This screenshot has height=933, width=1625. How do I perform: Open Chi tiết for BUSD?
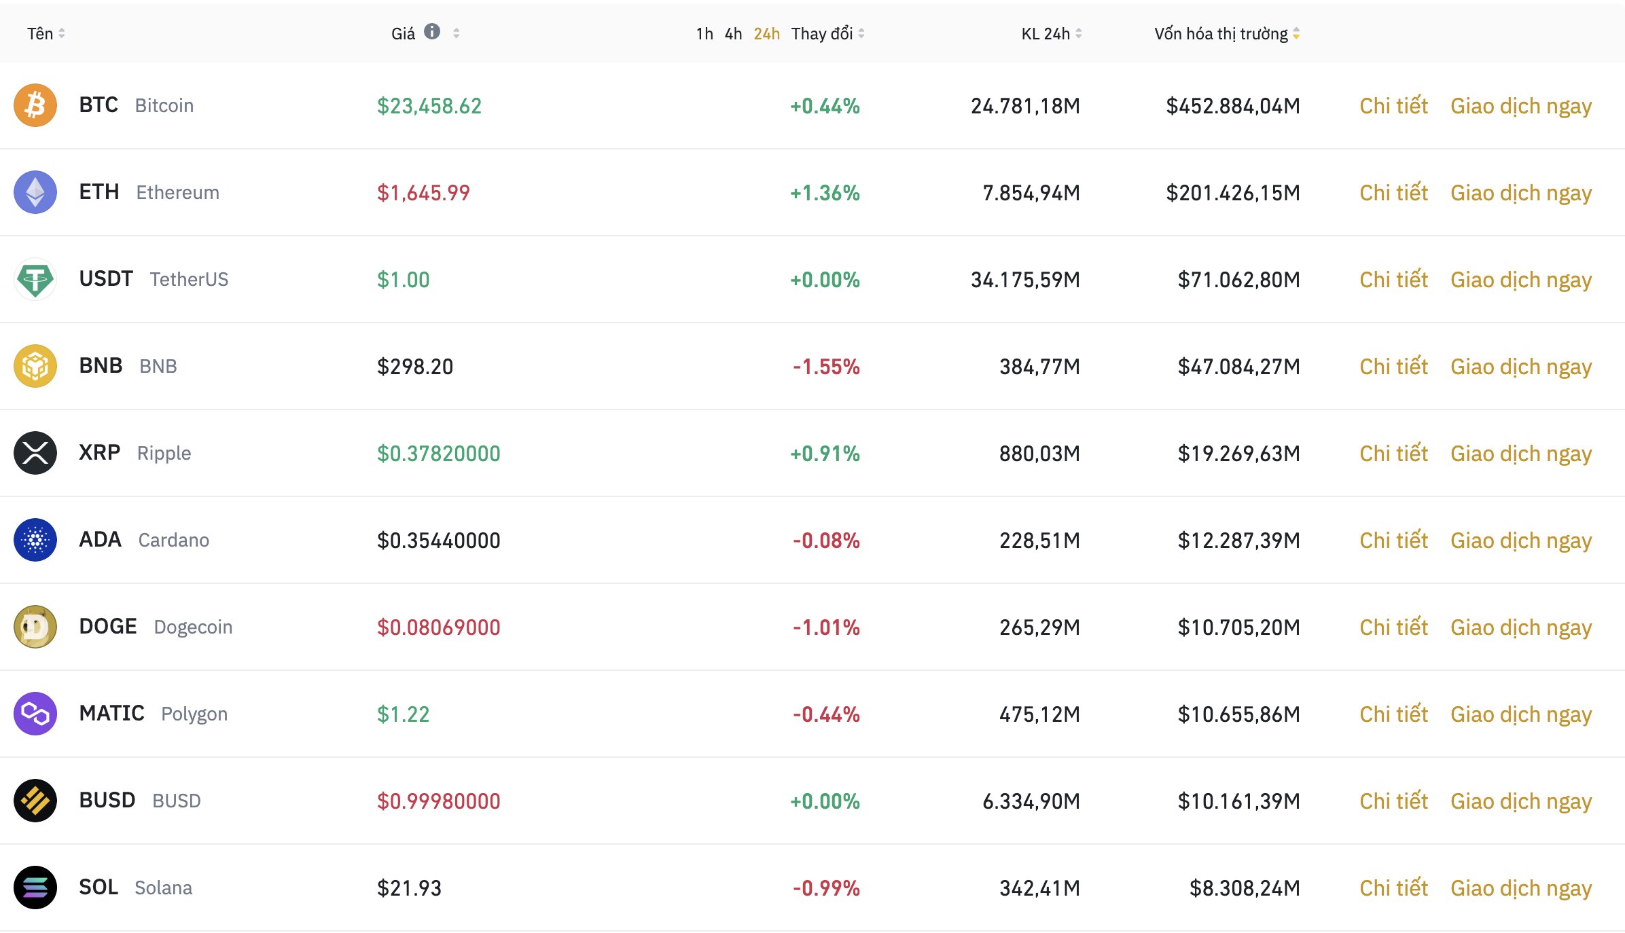pos(1393,801)
